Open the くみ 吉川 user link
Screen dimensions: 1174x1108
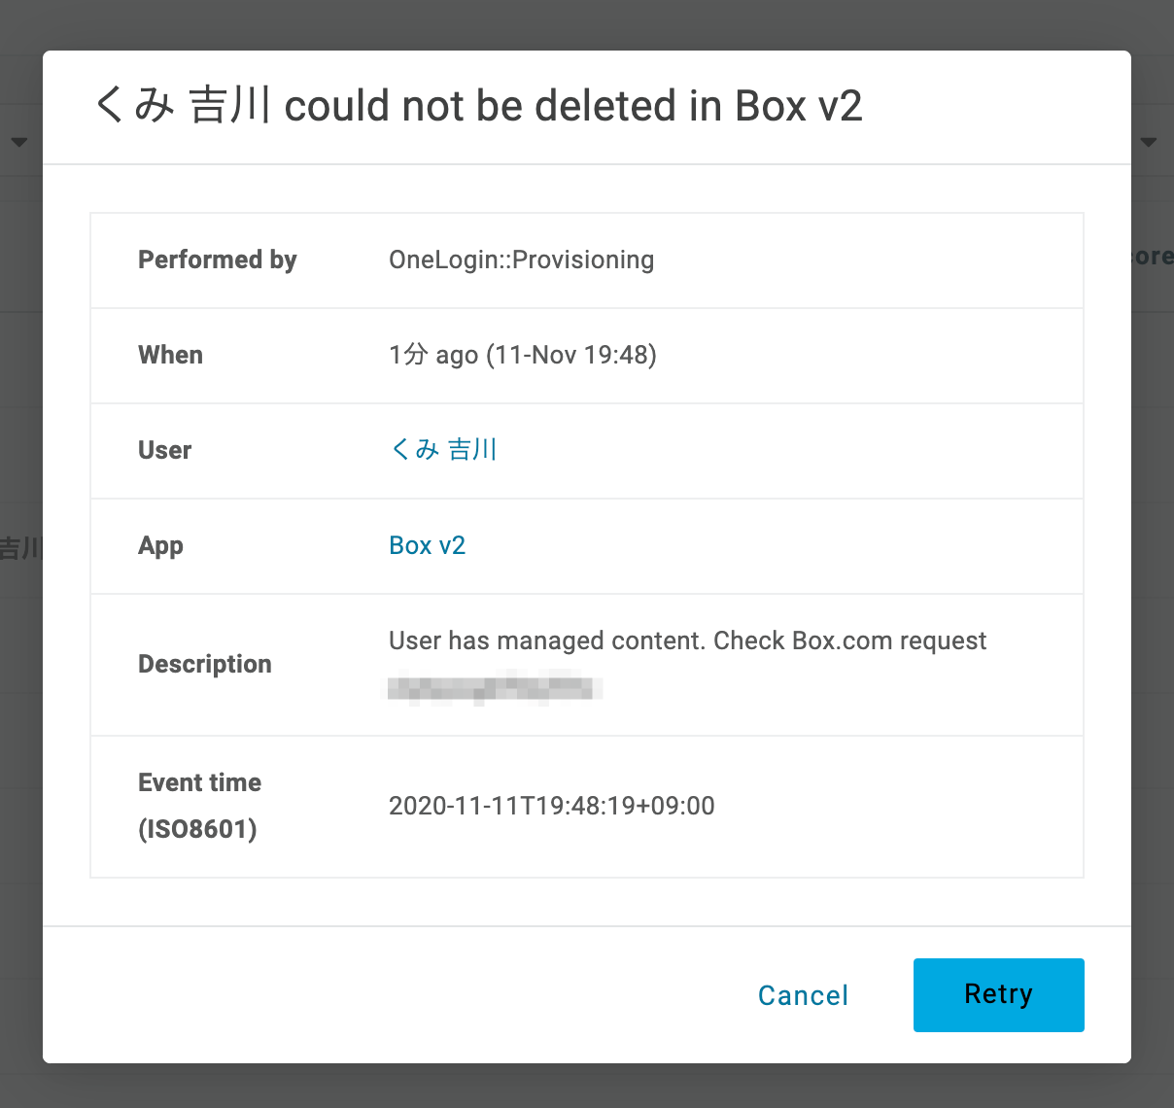point(443,449)
